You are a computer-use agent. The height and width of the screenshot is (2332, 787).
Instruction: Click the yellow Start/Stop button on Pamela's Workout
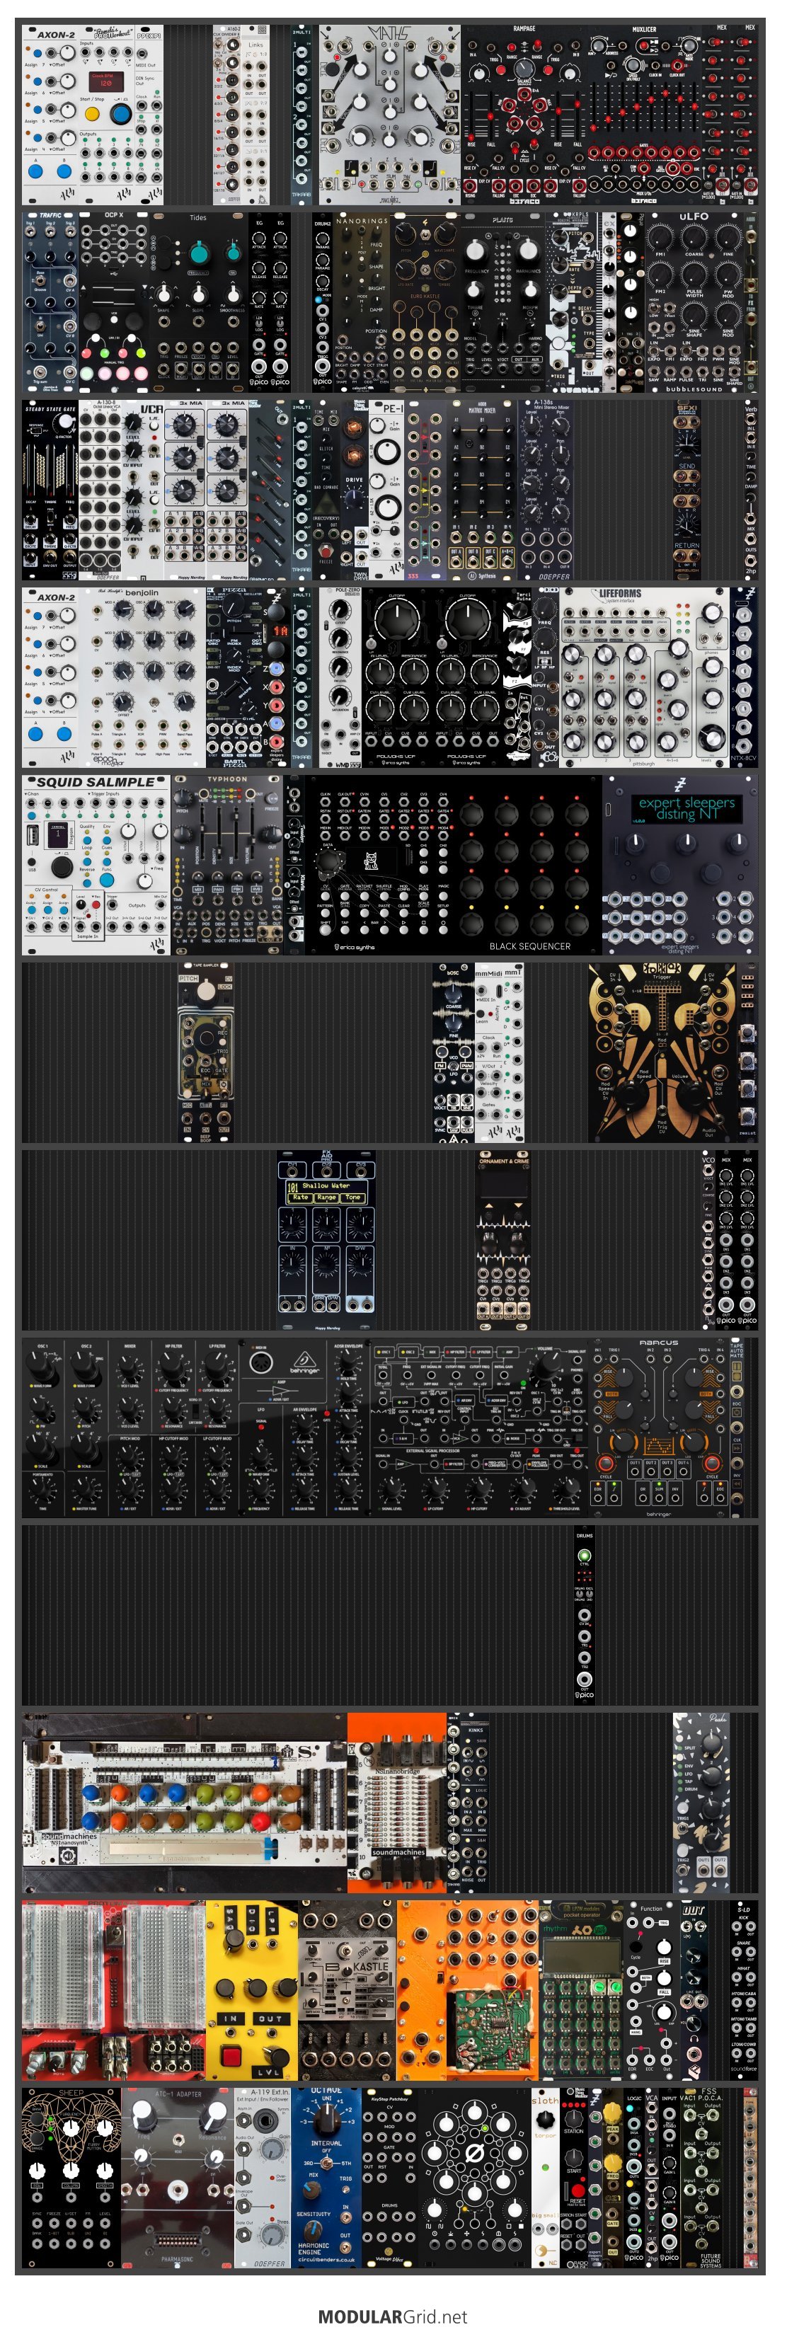click(x=91, y=115)
